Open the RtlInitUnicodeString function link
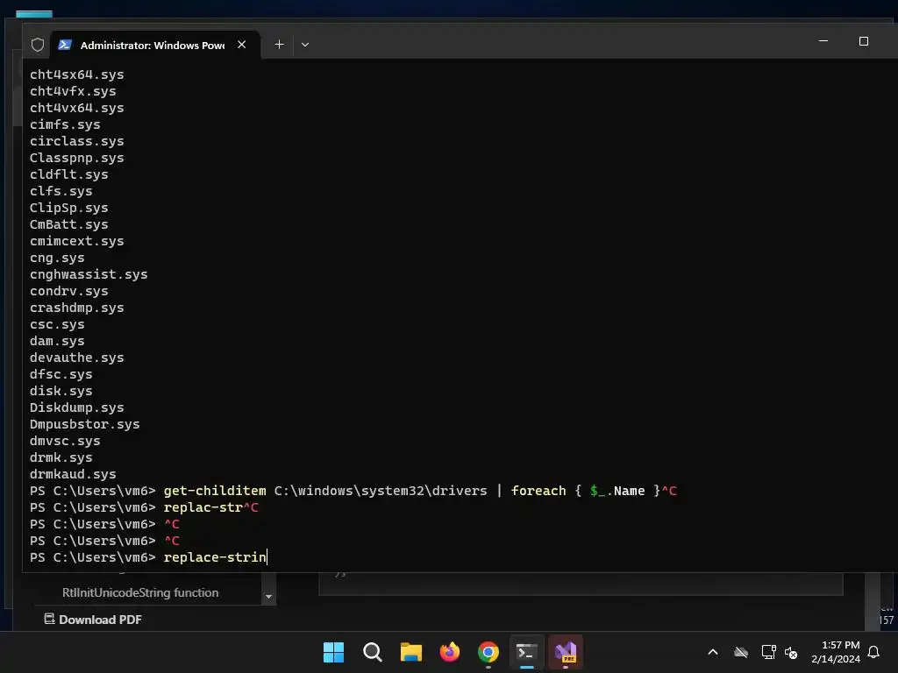This screenshot has width=898, height=673. pyautogui.click(x=140, y=592)
